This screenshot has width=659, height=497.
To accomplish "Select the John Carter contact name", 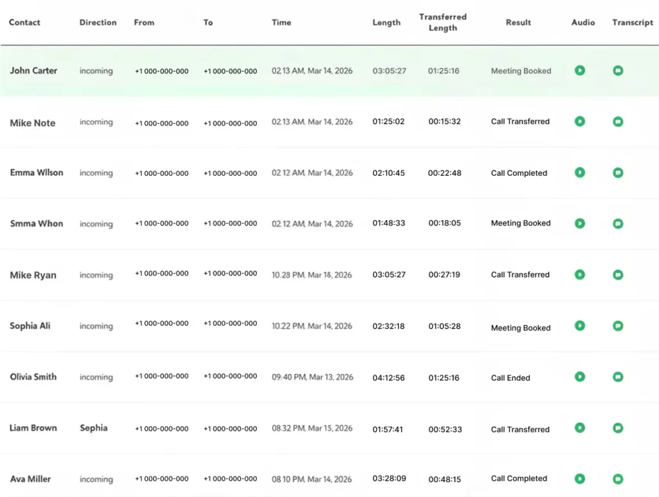I will [33, 71].
